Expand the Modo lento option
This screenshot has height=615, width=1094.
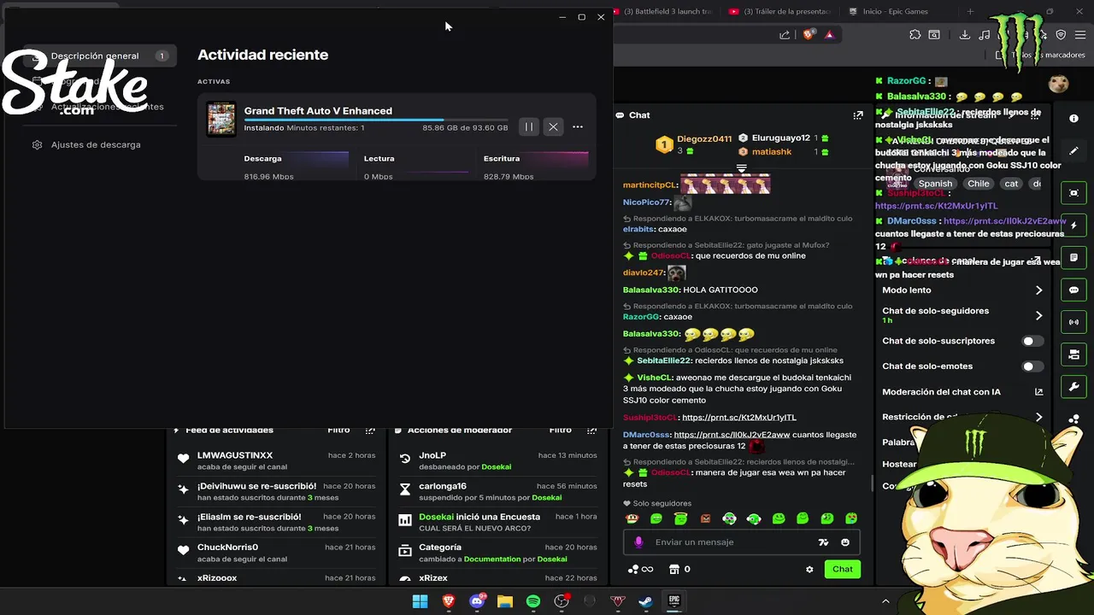[1038, 290]
